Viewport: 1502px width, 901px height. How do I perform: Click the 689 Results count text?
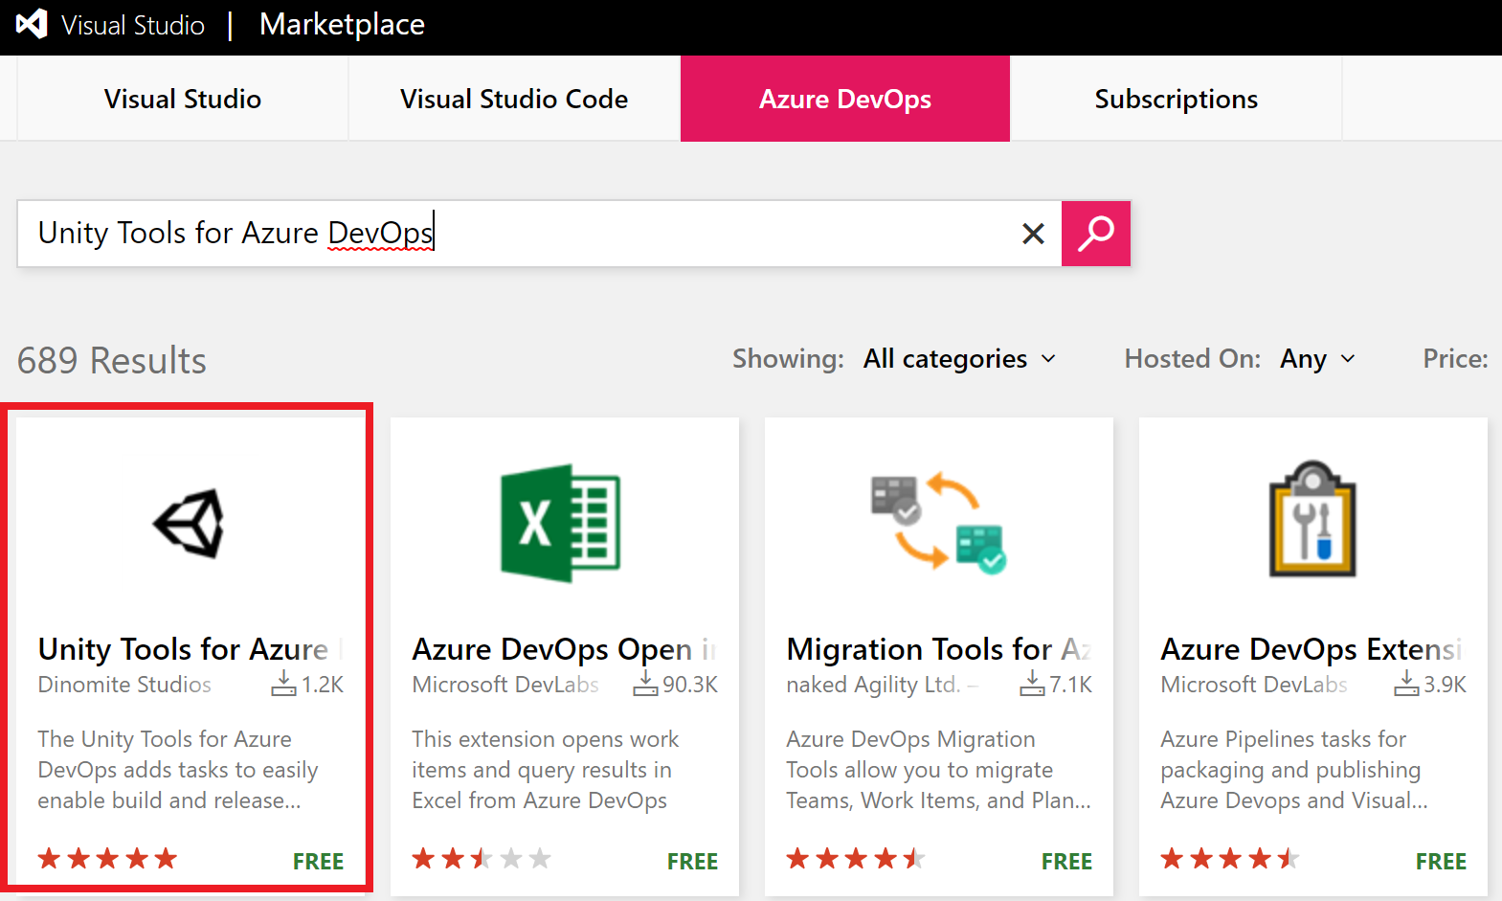[112, 361]
